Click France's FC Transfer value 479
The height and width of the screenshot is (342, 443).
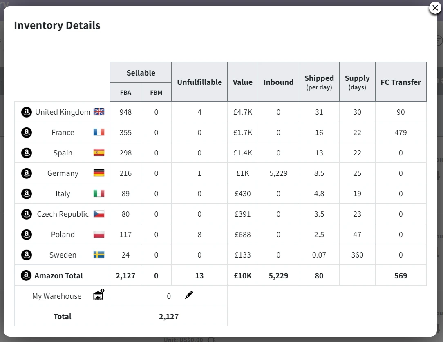400,133
